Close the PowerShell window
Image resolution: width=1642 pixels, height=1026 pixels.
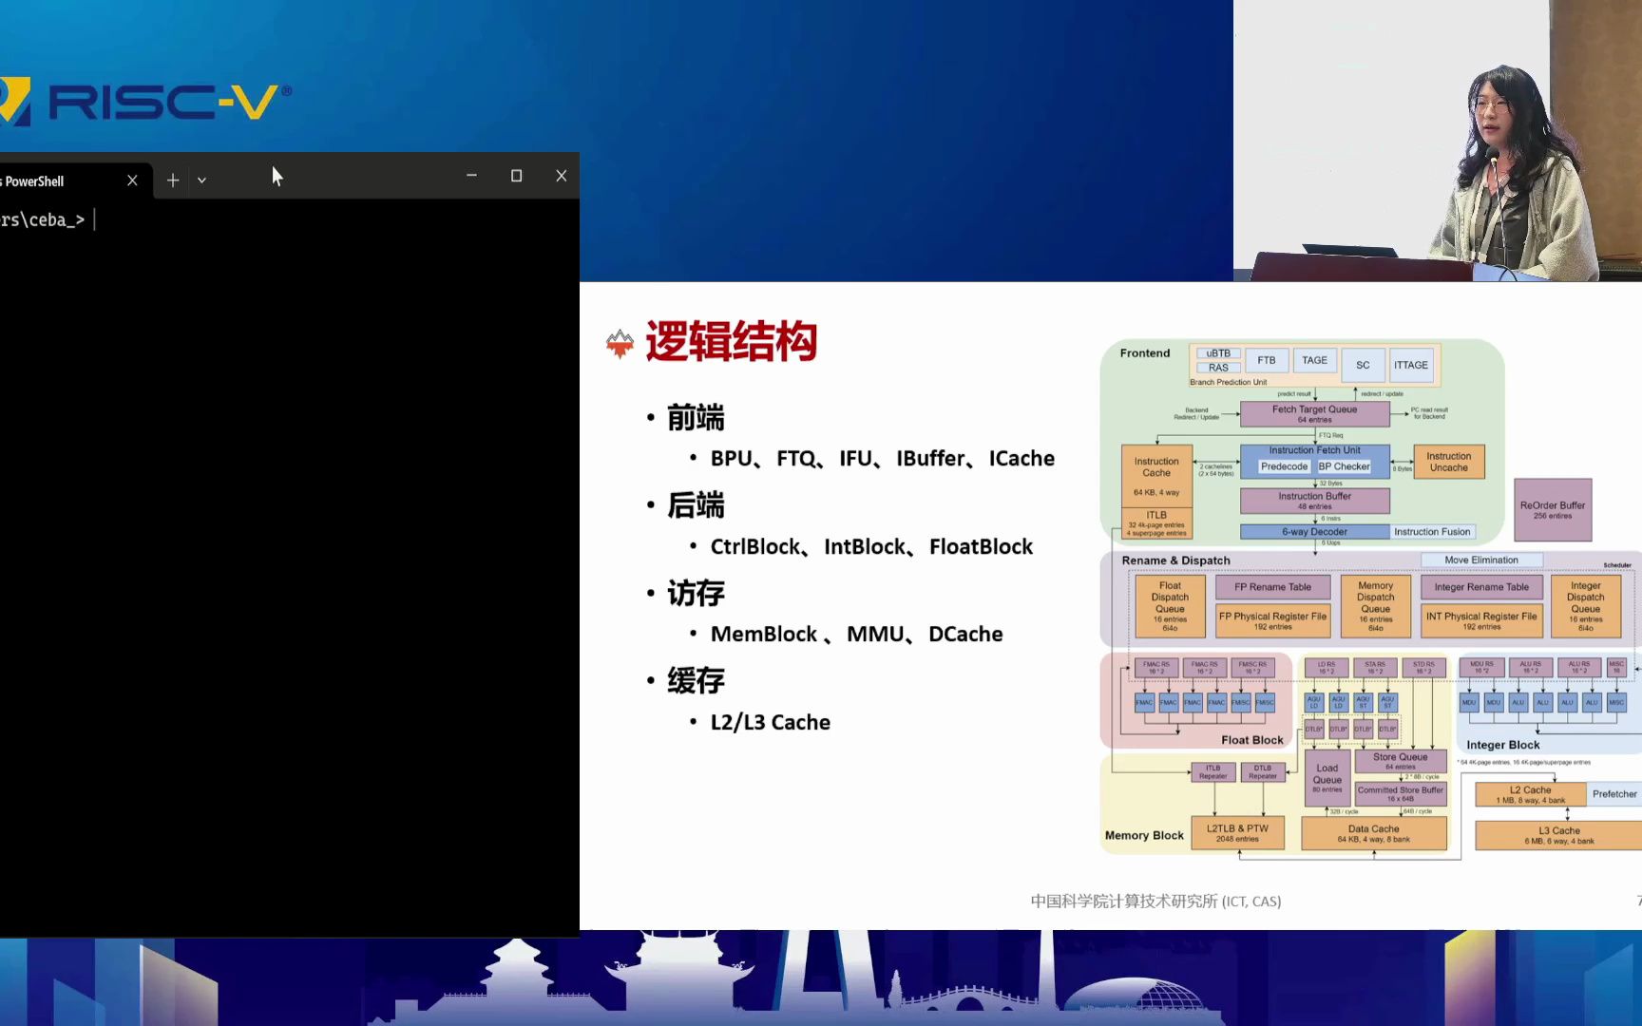point(561,176)
